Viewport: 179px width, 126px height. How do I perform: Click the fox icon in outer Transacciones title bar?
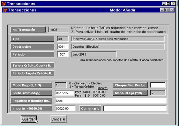[4, 3]
